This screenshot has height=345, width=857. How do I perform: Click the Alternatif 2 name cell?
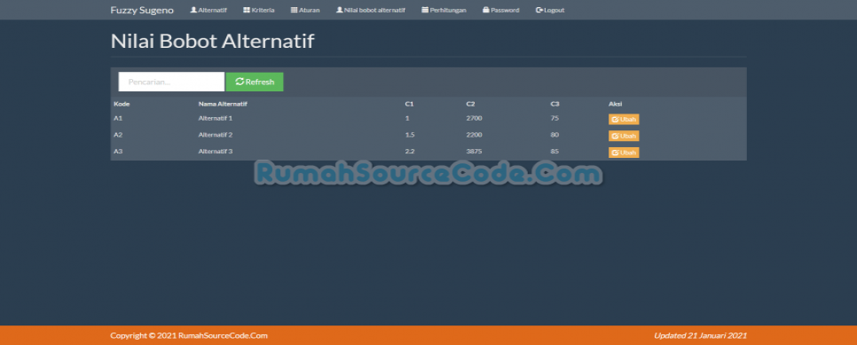(x=216, y=135)
